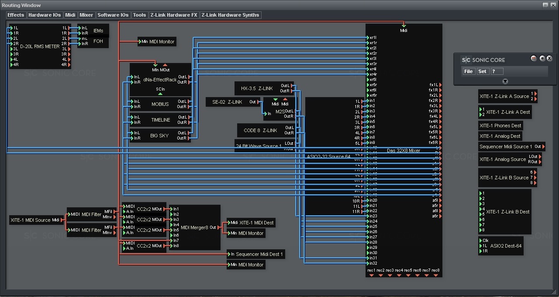Open the Z-Link Hardware FX menu

[173, 15]
